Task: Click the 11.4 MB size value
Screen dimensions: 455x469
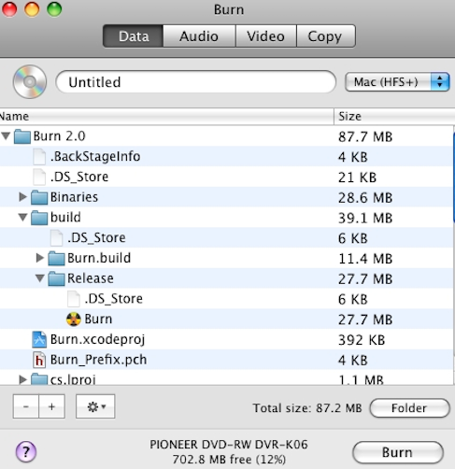Action: [x=365, y=259]
